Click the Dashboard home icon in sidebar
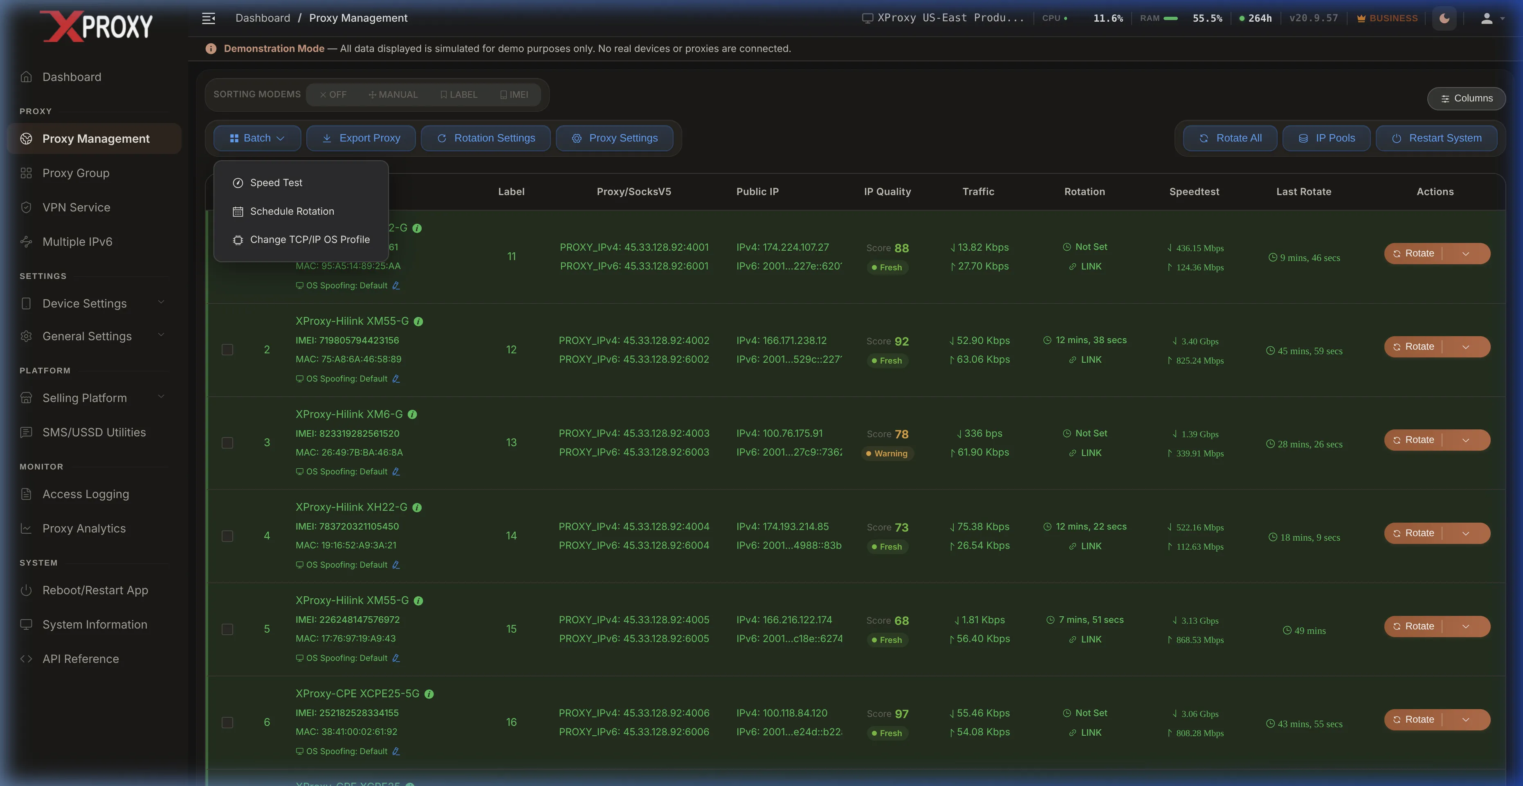1523x786 pixels. (26, 77)
